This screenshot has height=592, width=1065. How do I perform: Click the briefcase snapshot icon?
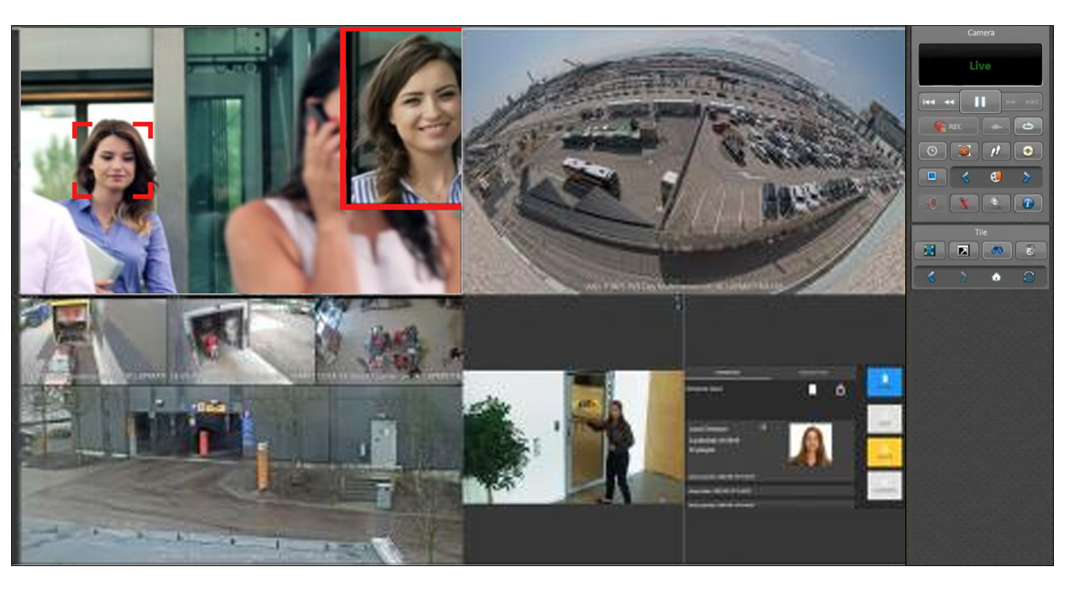pos(964,151)
